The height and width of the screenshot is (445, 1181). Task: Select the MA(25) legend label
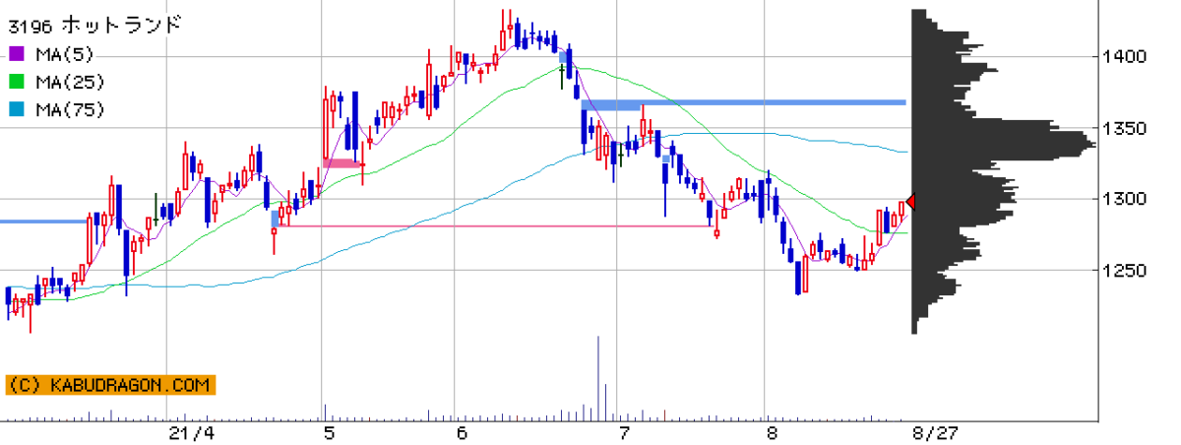point(69,82)
